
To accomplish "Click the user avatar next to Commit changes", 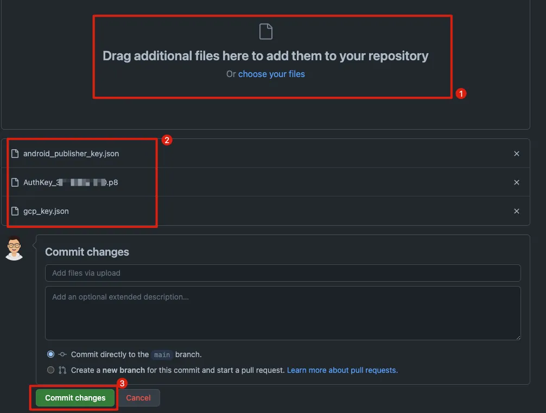I will pos(14,249).
